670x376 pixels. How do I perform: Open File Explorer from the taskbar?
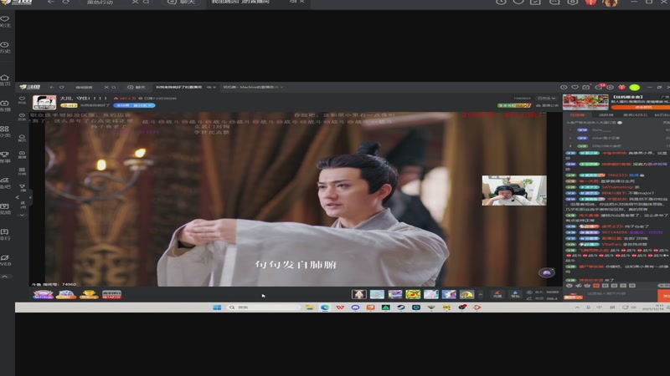(310, 307)
